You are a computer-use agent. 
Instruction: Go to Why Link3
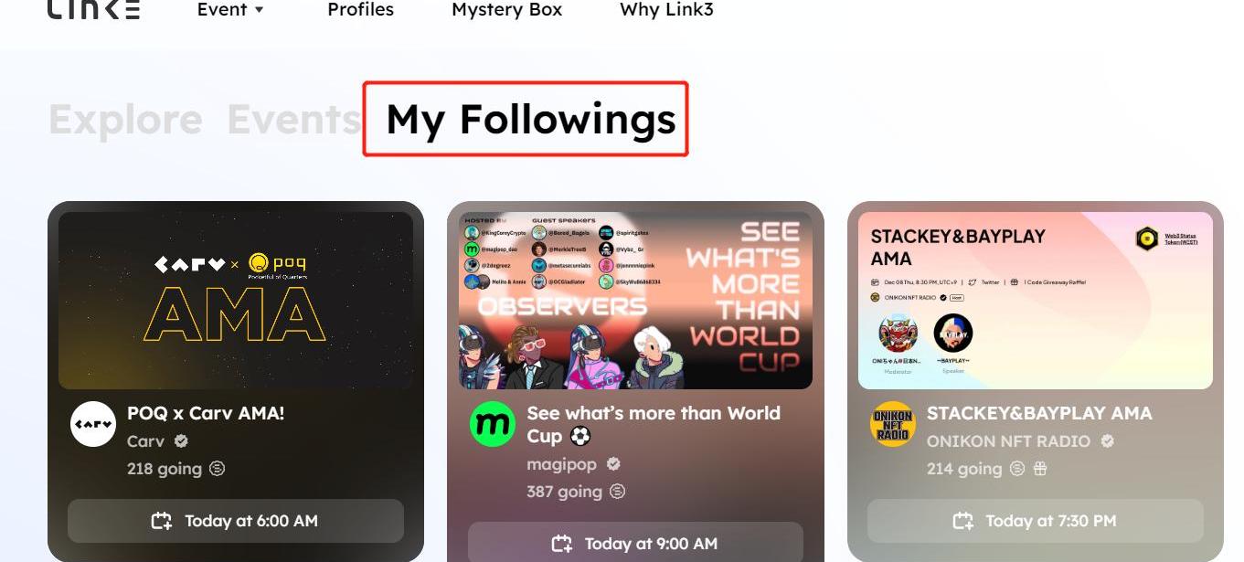(666, 10)
